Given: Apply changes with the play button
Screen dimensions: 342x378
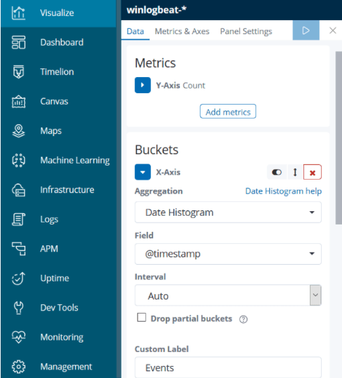Looking at the screenshot, I should pyautogui.click(x=306, y=30).
